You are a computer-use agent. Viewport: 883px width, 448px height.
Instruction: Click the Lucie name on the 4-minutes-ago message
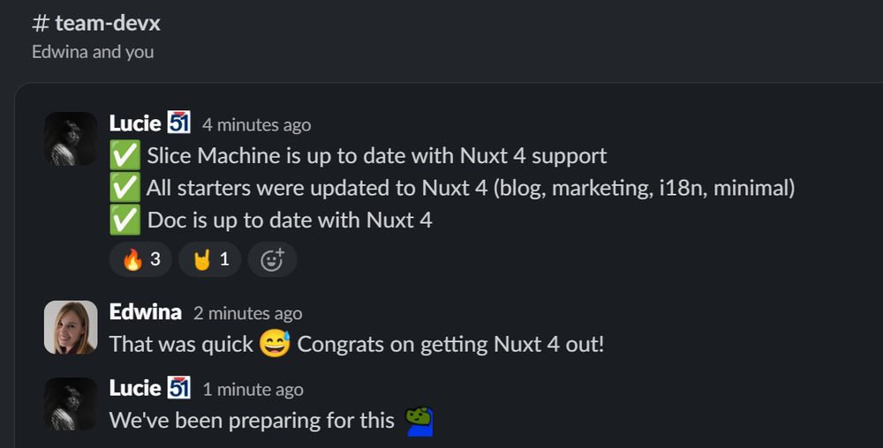[135, 123]
